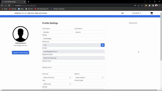This screenshot has width=162, height=91.
Task: Open Chrome three-dot menu
Action: click(160, 6)
